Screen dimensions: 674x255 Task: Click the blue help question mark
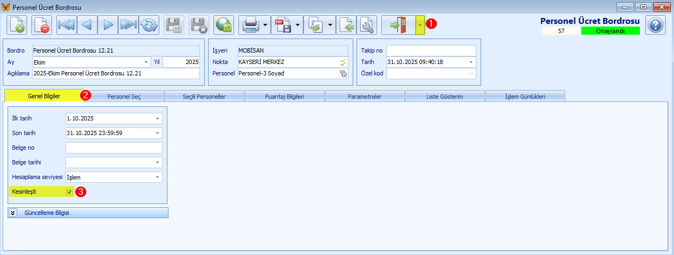click(655, 25)
